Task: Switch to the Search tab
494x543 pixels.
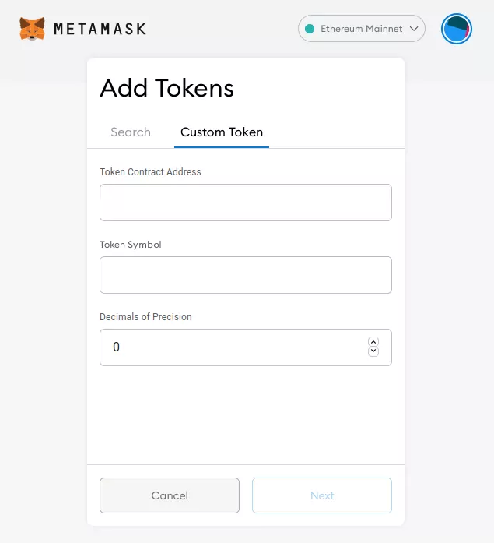Action: 131,132
